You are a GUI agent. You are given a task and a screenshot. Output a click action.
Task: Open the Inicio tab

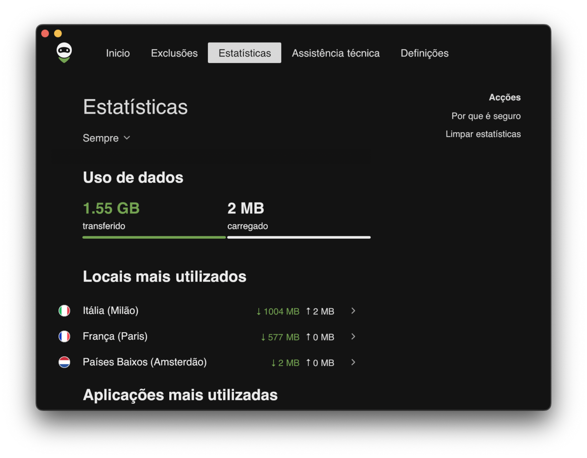[x=118, y=53]
